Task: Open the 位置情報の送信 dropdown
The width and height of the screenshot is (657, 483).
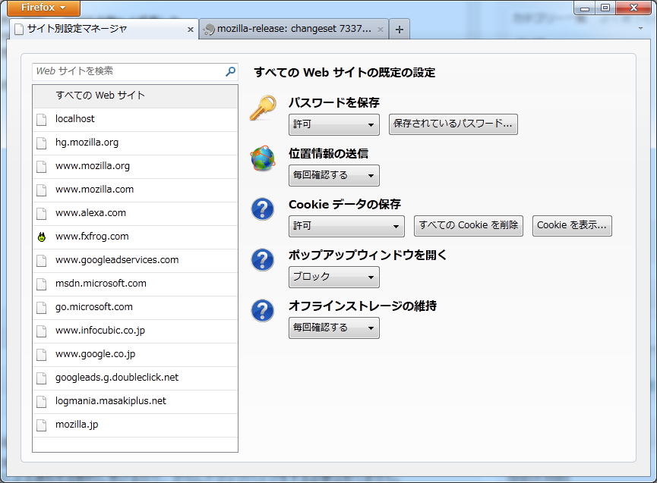Action: [x=334, y=175]
